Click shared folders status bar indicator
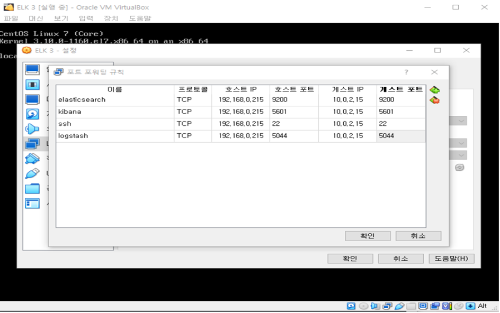500x313 pixels. click(411, 306)
